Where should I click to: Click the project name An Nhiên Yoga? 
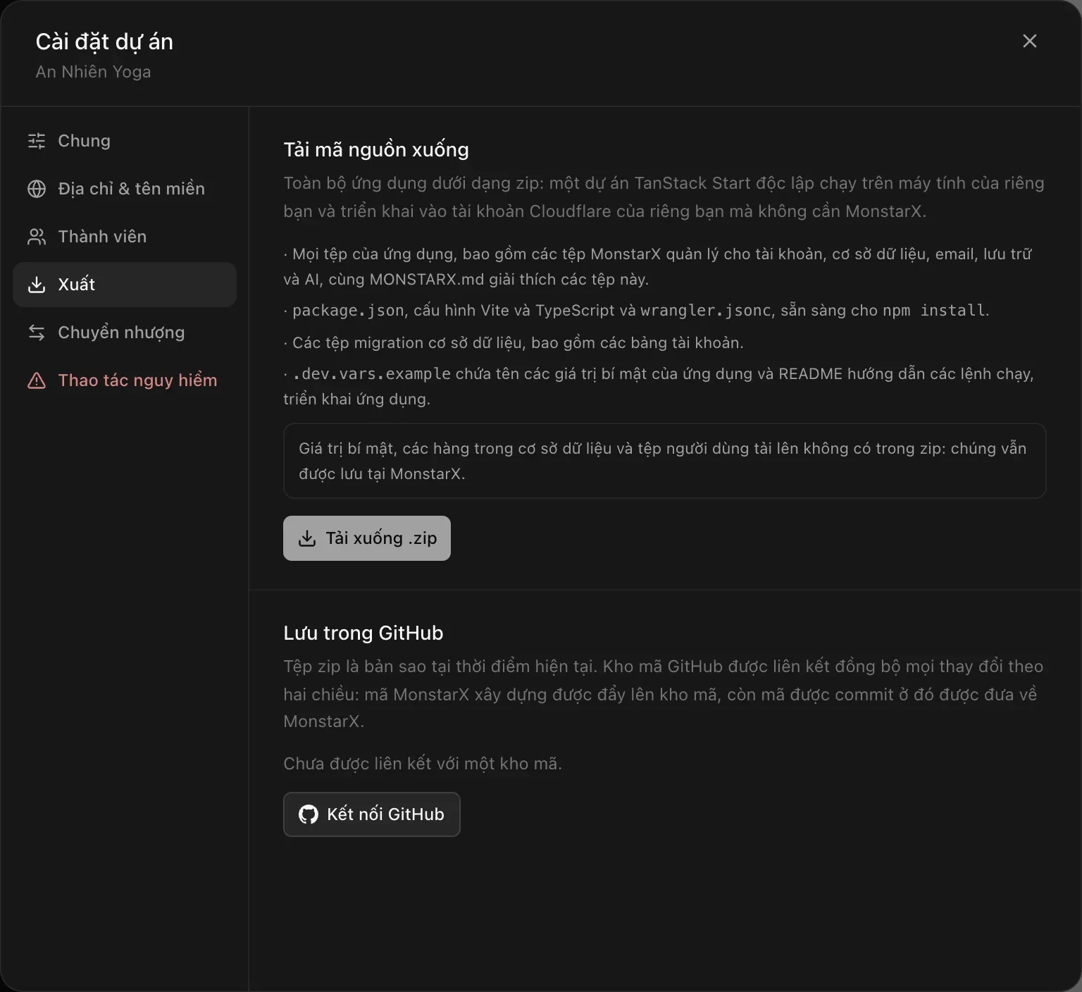pos(94,72)
